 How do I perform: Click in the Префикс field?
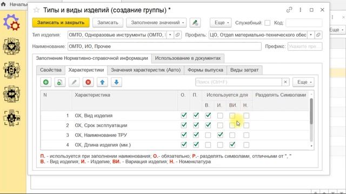(x=305, y=46)
